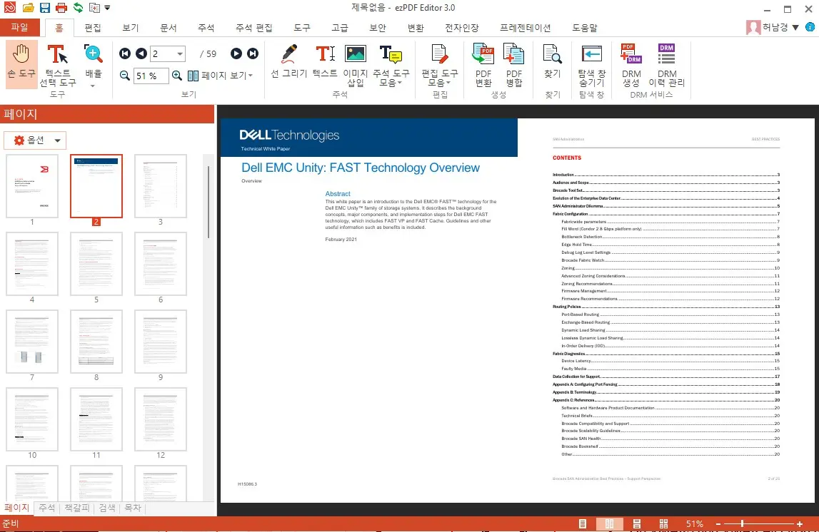Switch to the Edit (편집) ribbon tab
Viewport: 819px width, 532px height.
(x=93, y=28)
